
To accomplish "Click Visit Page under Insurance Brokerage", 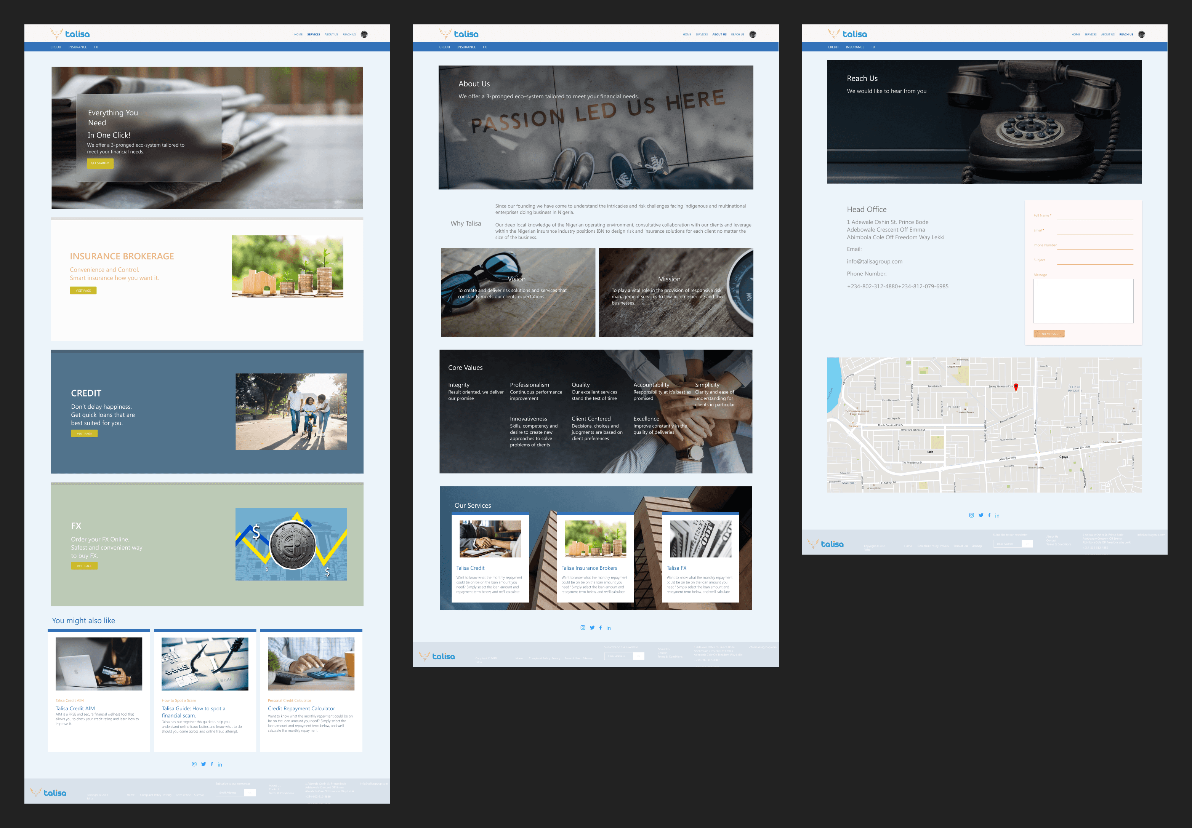I will point(83,291).
